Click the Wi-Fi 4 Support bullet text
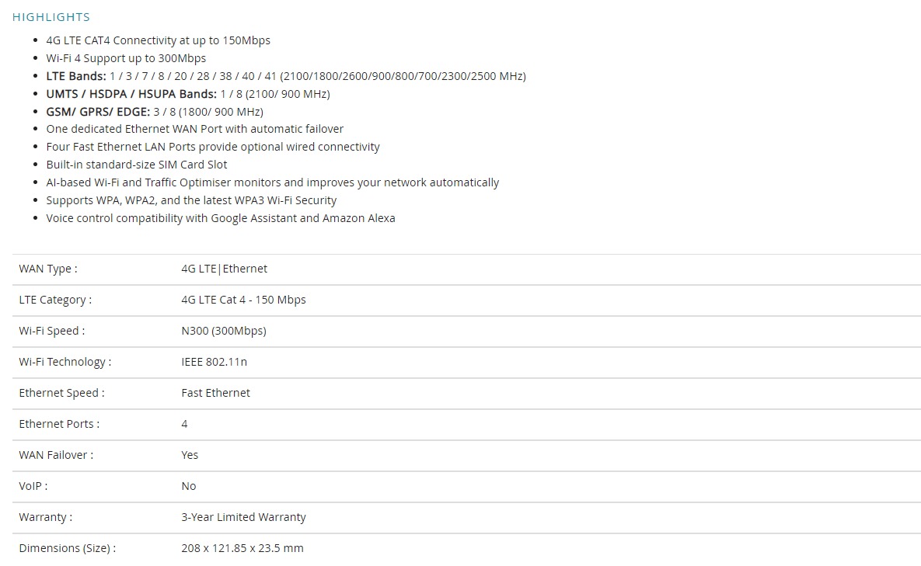Viewport: 921px width, 566px height. click(x=126, y=58)
